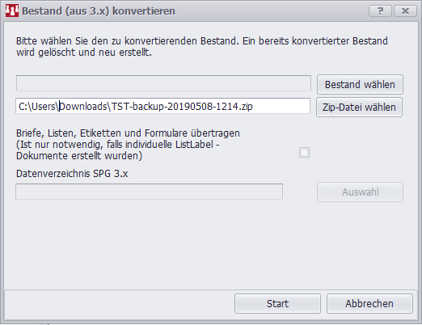The width and height of the screenshot is (422, 325).
Task: Click TST-backup-20190508-1214.zip in the path
Action: click(182, 107)
